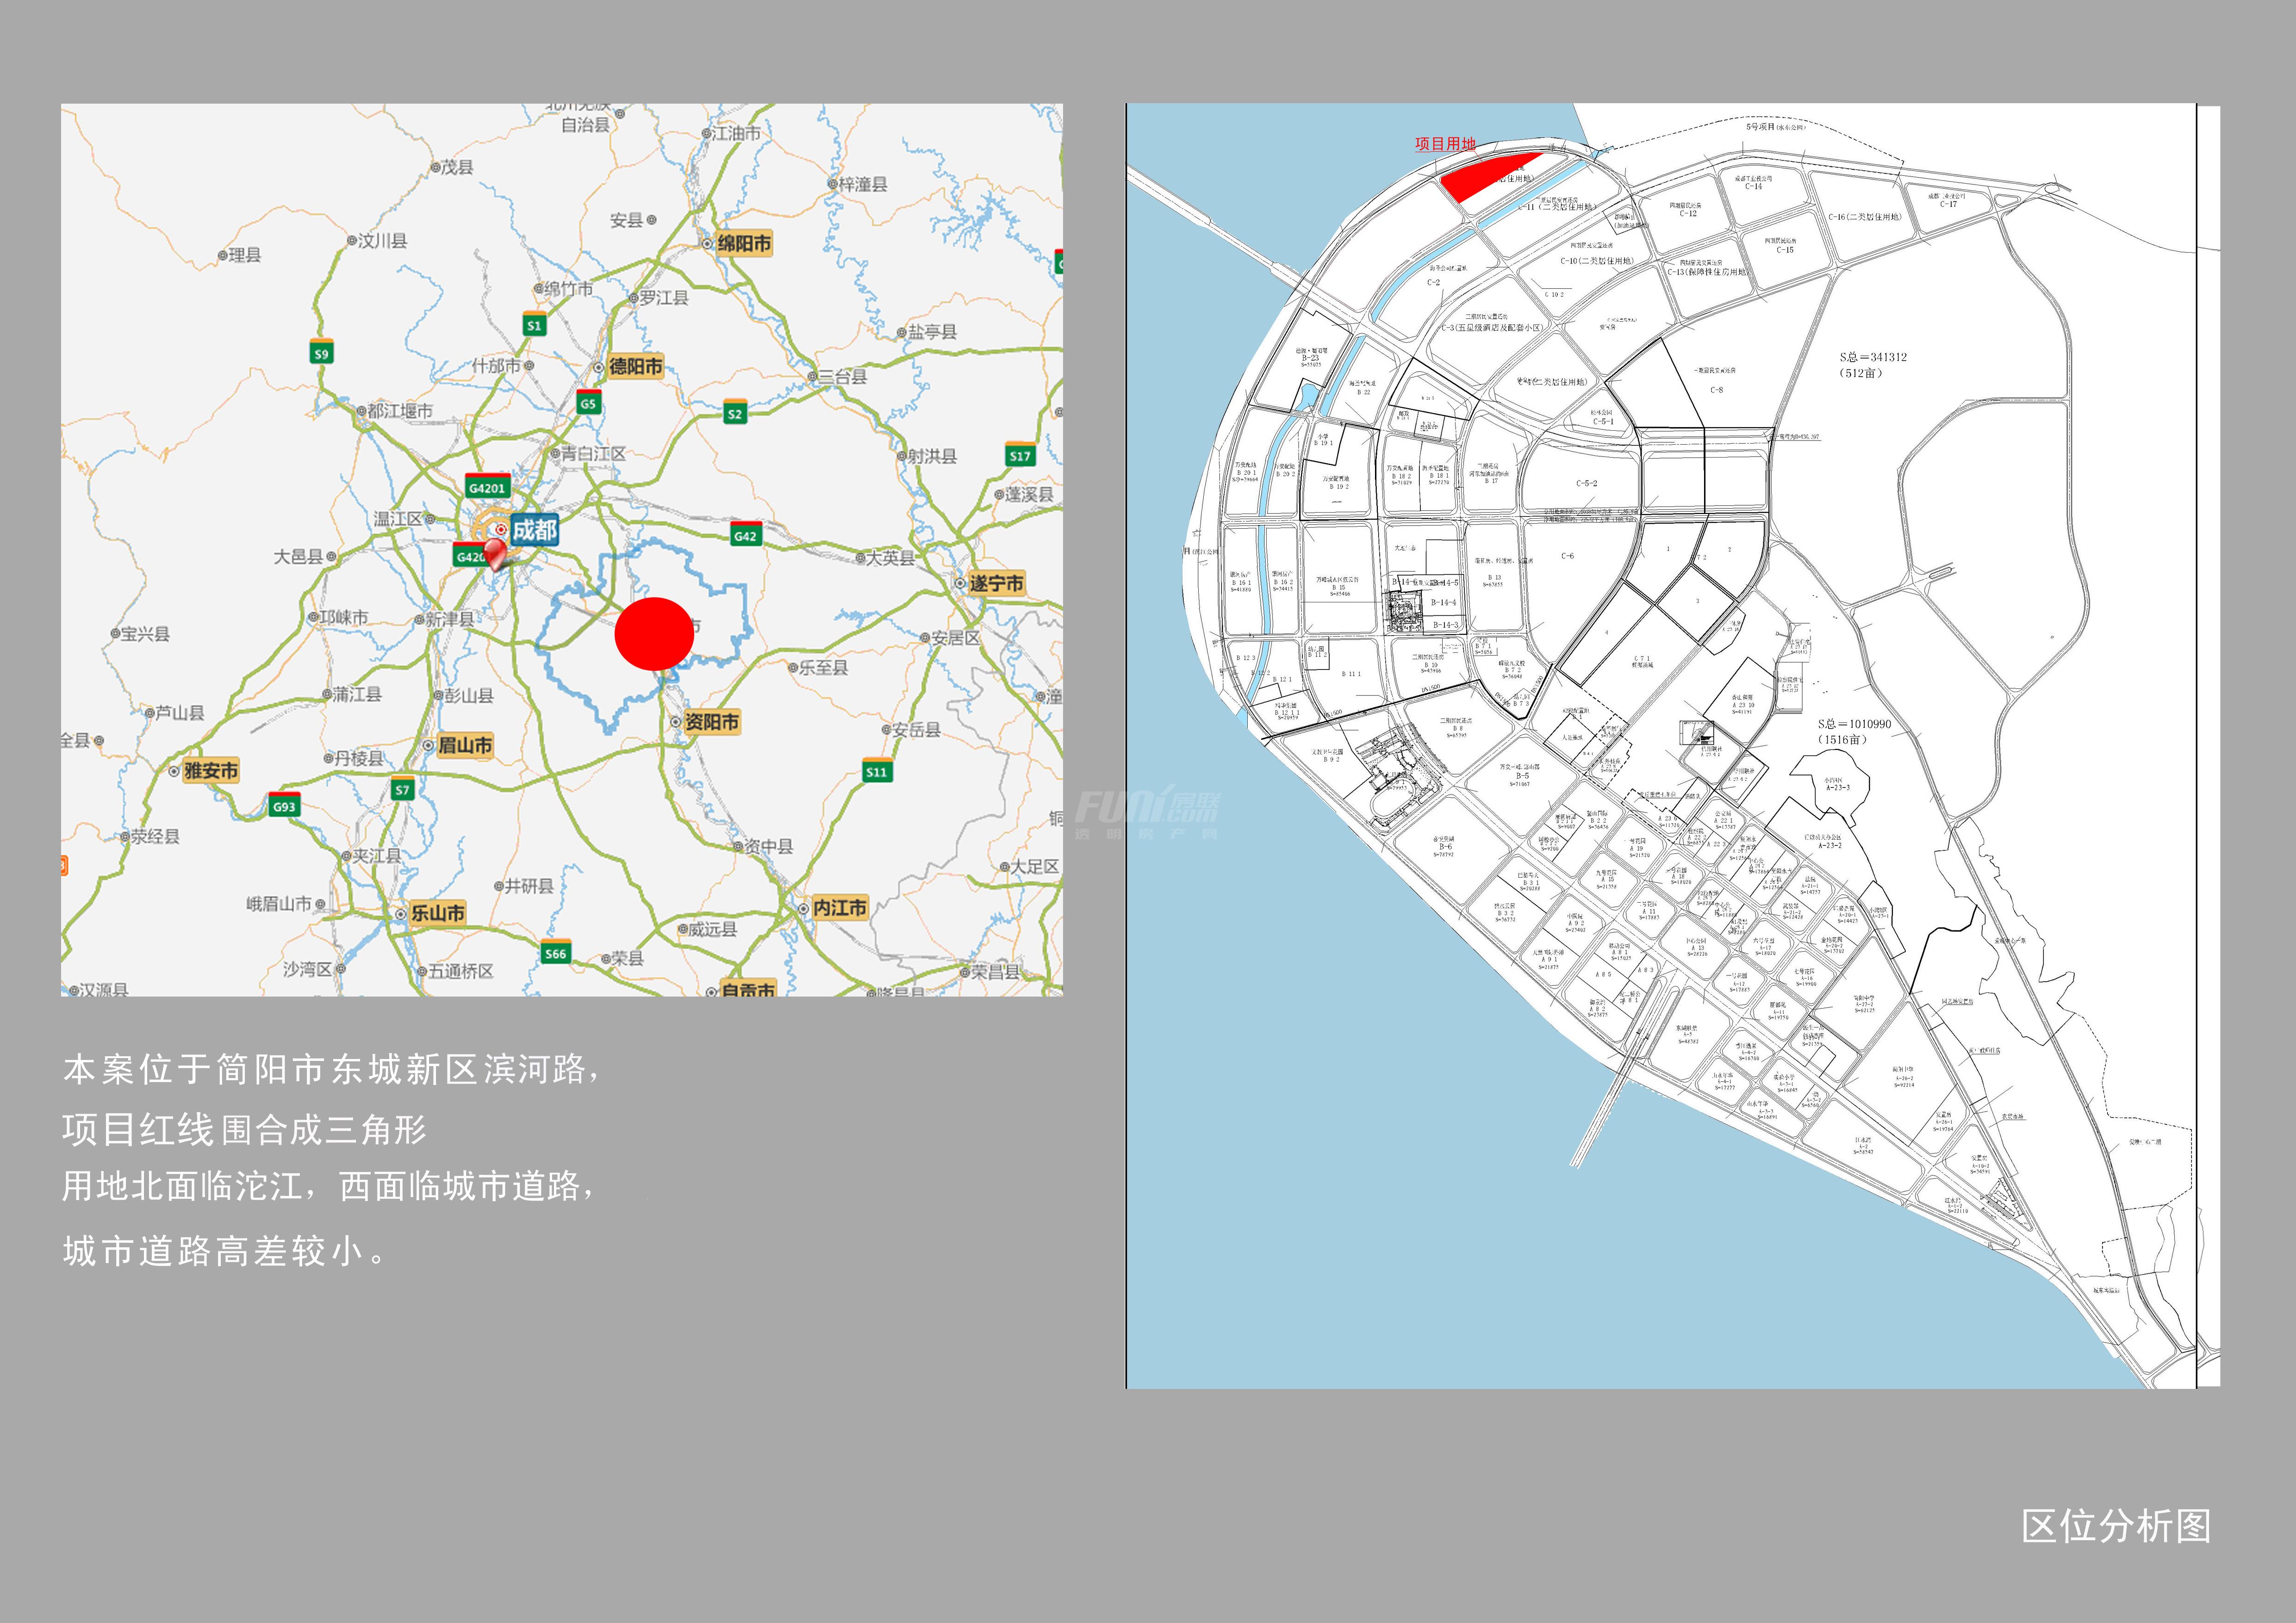Viewport: 2296px width, 1623px height.
Task: Click the 彭山县 label
Action: tap(469, 694)
